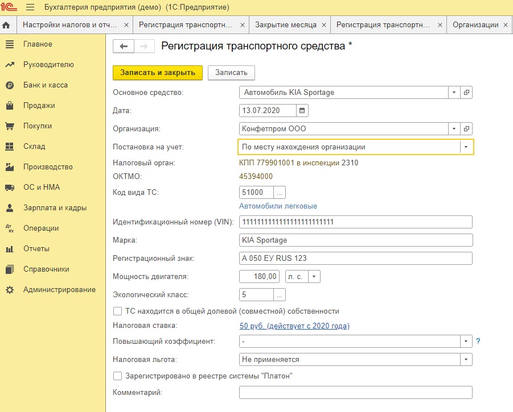Click the Администрирование gear icon
The height and width of the screenshot is (412, 513).
(x=10, y=290)
